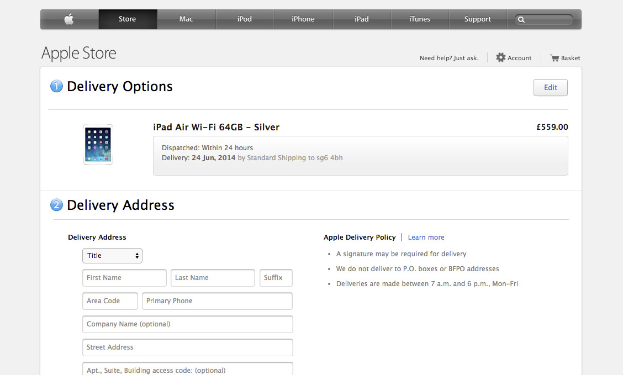
Task: Click the First Name field
Action: point(124,278)
